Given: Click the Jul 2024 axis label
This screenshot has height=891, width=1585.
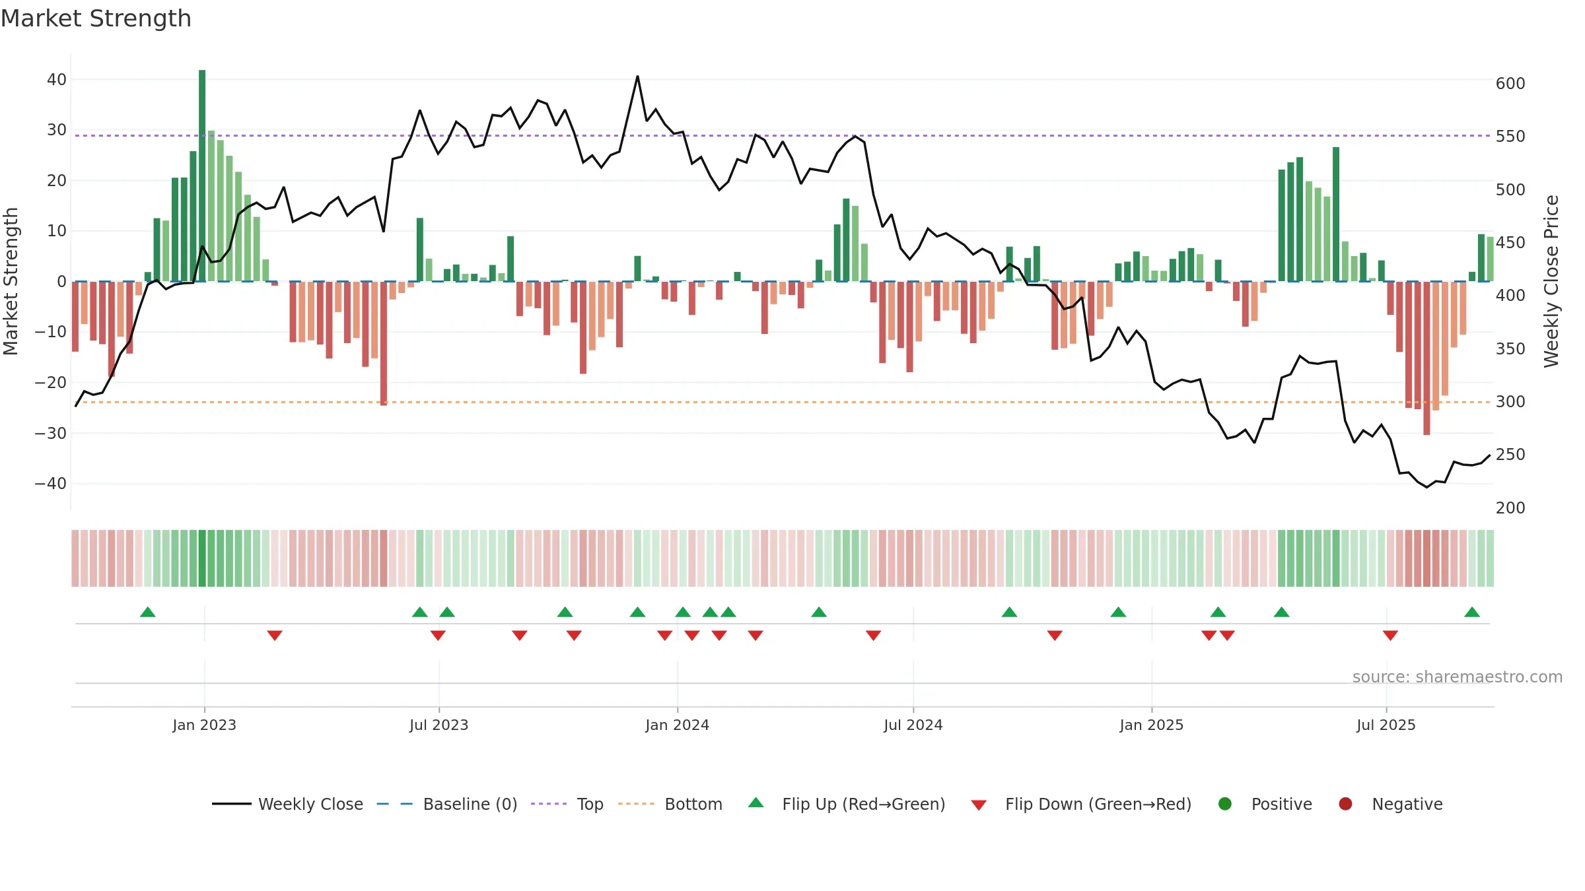Looking at the screenshot, I should tap(913, 725).
